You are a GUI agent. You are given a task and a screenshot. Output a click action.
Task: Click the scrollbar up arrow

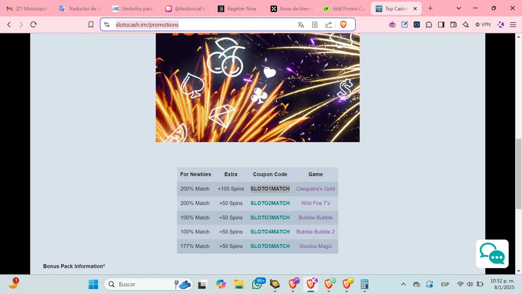point(519,37)
